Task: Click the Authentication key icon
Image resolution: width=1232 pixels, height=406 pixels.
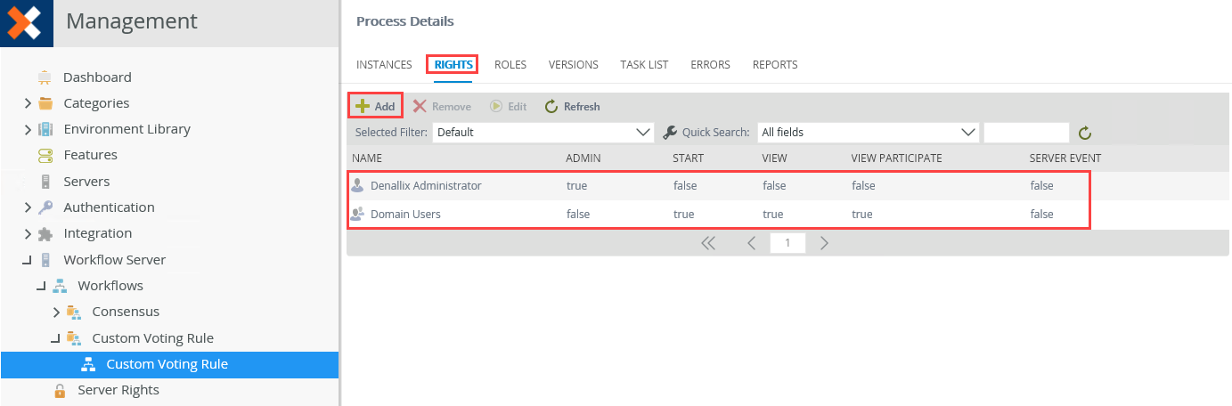Action: point(45,207)
